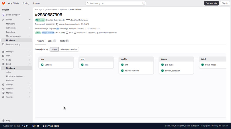Click the Get free trial button
This screenshot has width=231, height=129.
(212, 3)
